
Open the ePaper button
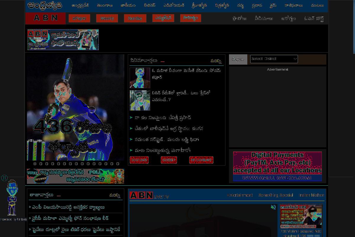(x=79, y=18)
